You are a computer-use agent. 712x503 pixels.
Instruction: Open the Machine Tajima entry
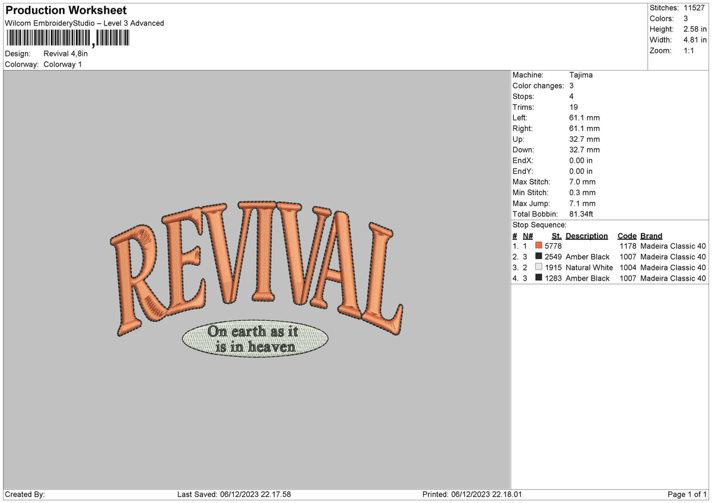(x=581, y=75)
